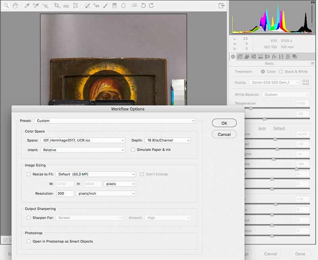The width and height of the screenshot is (318, 260).
Task: Select the Zoom tool in the toolbar
Action: coord(6,6)
